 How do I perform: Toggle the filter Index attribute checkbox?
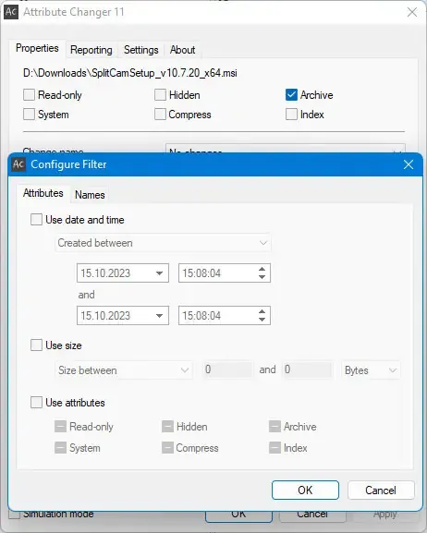tap(274, 448)
